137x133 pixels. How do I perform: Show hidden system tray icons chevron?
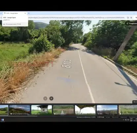123,120
